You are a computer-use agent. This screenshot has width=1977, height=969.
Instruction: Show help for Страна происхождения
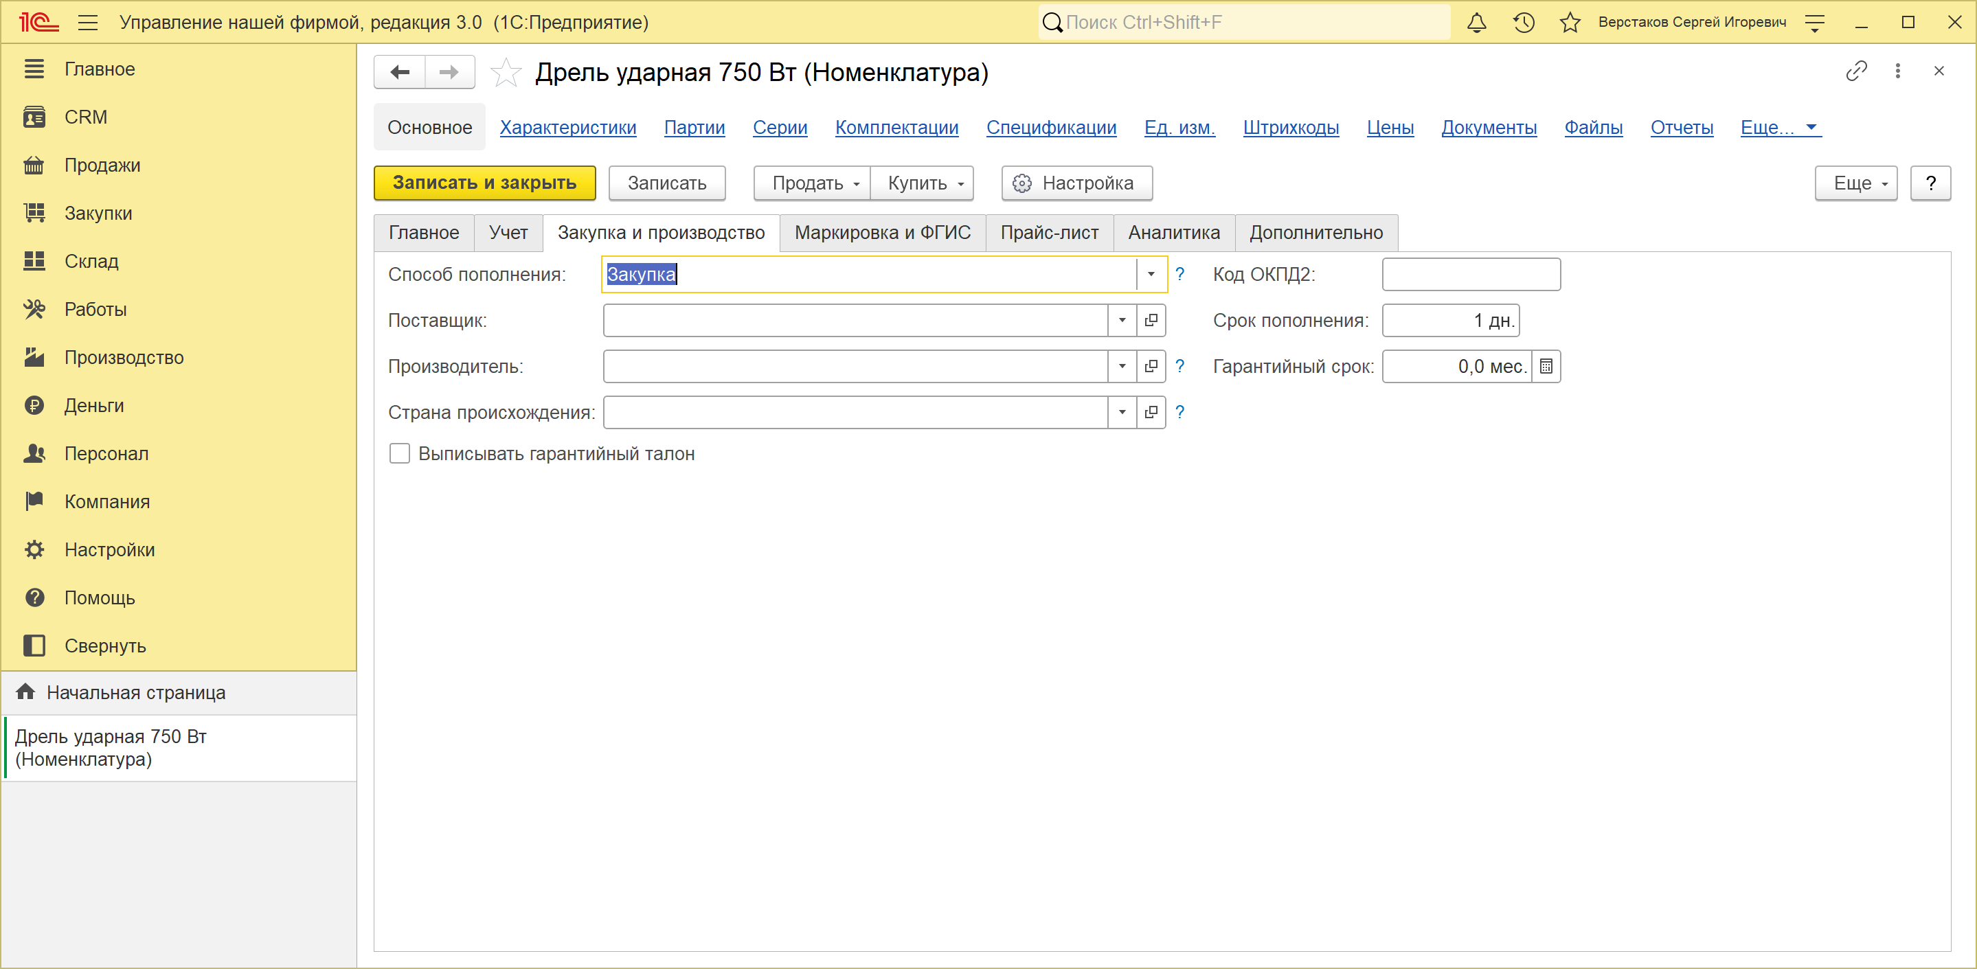pos(1179,413)
